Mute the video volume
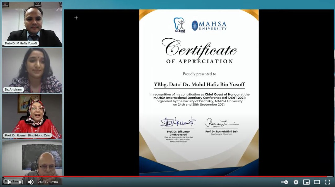Screen dimensions: 335x187 tap(31, 182)
